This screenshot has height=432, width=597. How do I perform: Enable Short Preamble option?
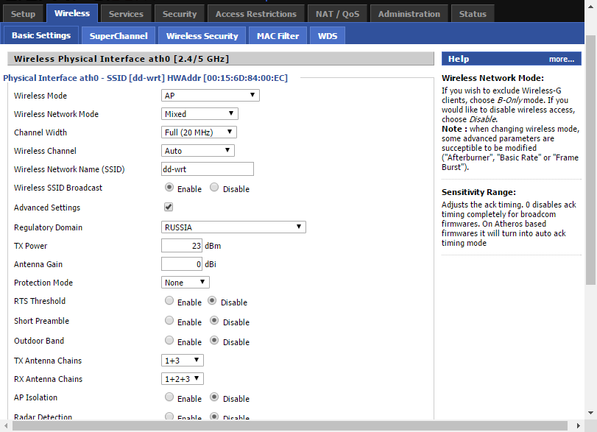pyautogui.click(x=169, y=321)
